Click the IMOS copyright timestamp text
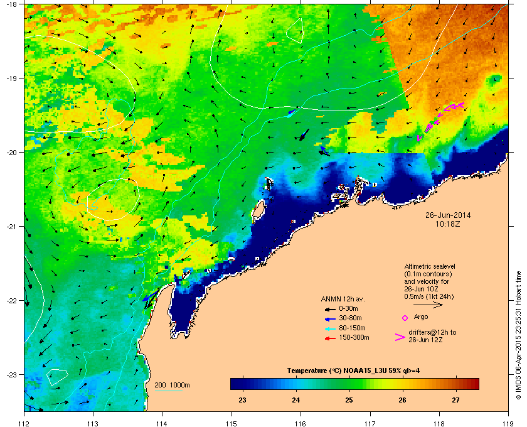The image size is (527, 427). click(x=519, y=337)
